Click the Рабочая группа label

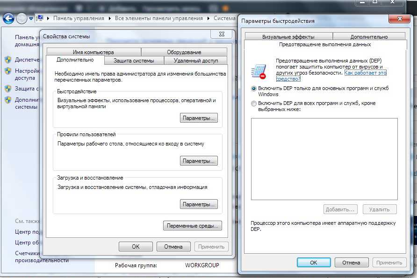click(x=136, y=265)
